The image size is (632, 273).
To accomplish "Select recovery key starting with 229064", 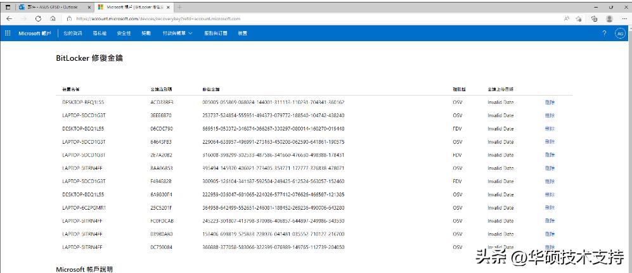I will click(273, 142).
